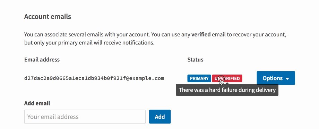Select the example.com email address text

tap(94, 78)
